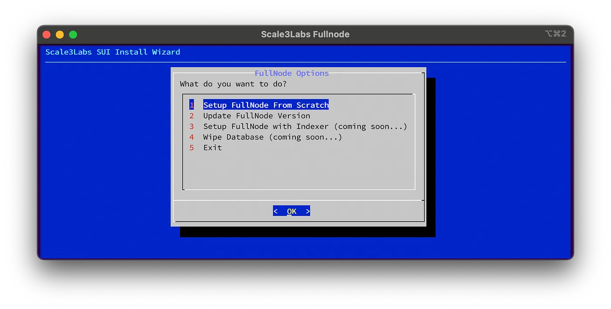Click the ⌥⌘2 tab shortcut indicator

click(x=555, y=34)
